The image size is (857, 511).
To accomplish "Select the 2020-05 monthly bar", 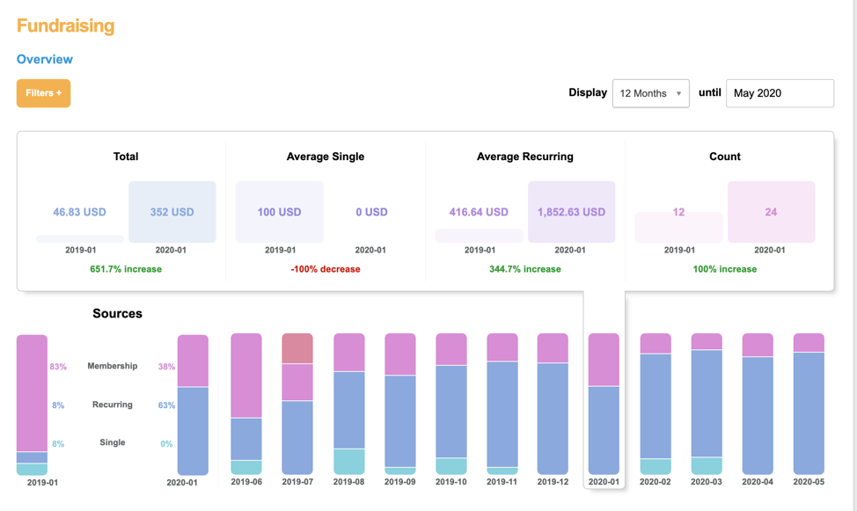I will point(809,405).
